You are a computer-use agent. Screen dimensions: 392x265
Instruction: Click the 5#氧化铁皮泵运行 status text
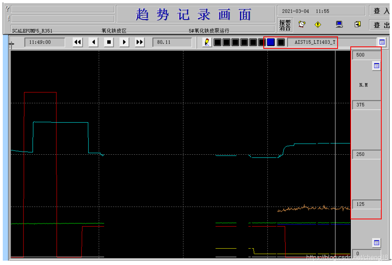209,31
